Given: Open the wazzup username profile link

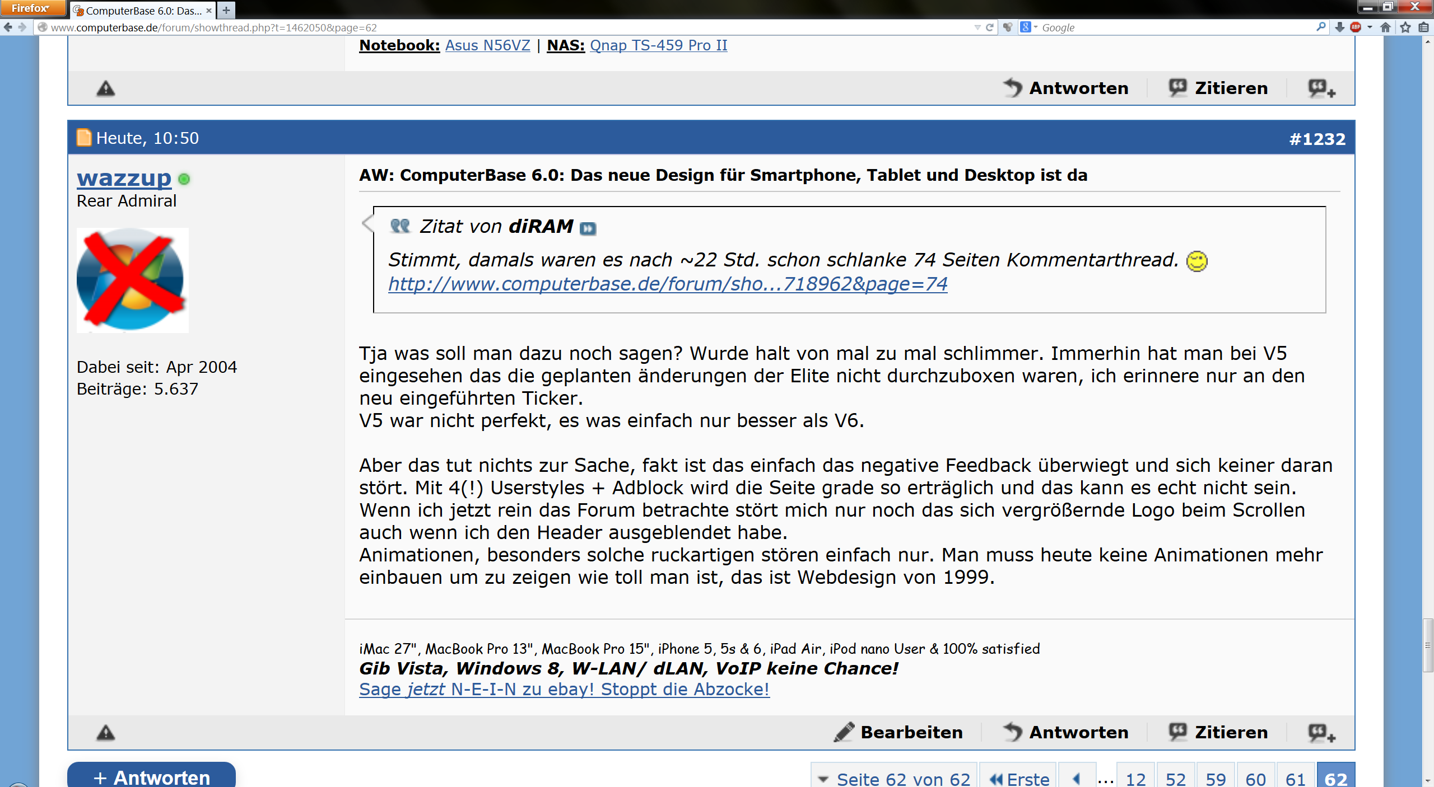Looking at the screenshot, I should [x=124, y=178].
